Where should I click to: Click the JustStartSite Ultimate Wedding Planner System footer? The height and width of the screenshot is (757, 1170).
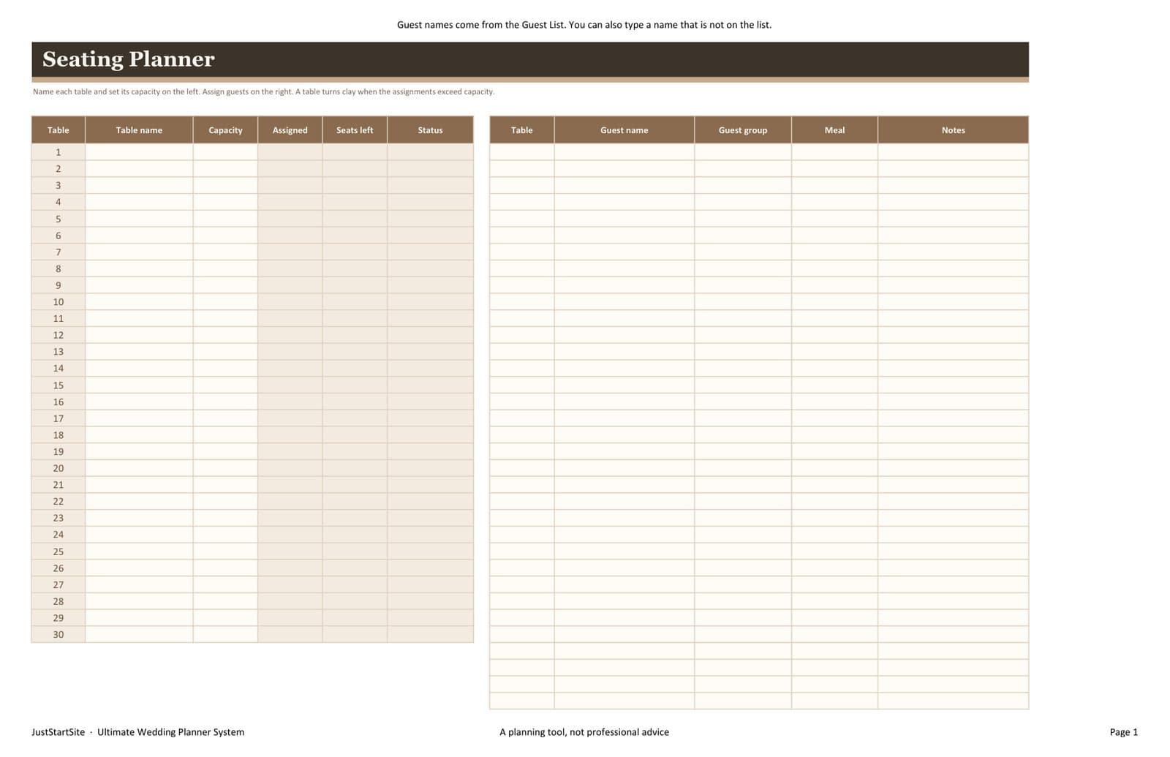tap(138, 732)
